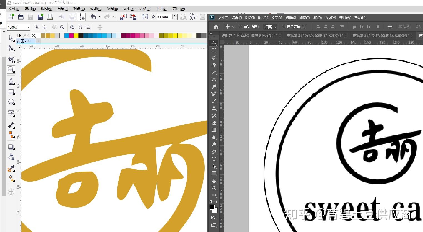Screen dimensions: 423x232
Task: Switch to 未标题-1 document tab
Action: pyautogui.click(x=249, y=35)
